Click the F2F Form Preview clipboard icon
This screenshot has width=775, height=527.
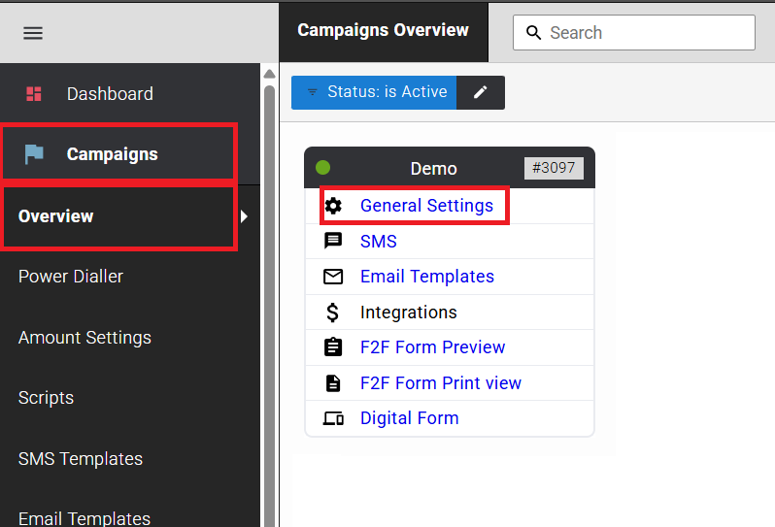tap(333, 347)
